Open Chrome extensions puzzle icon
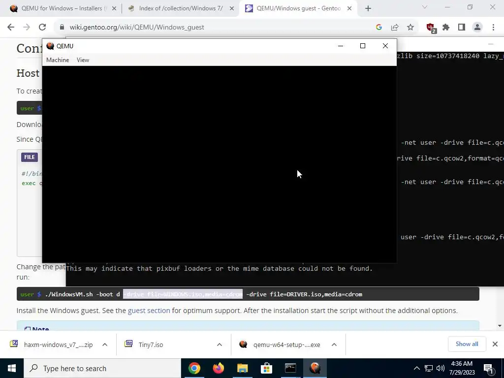 click(446, 28)
